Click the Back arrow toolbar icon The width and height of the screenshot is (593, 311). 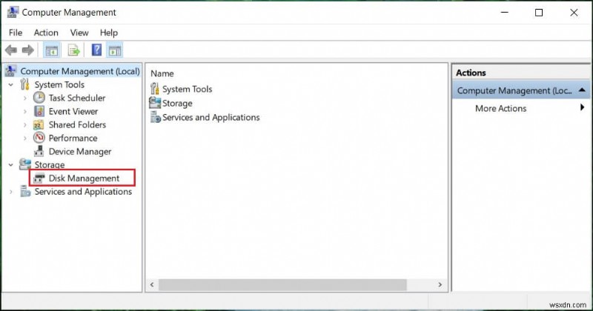coord(11,50)
